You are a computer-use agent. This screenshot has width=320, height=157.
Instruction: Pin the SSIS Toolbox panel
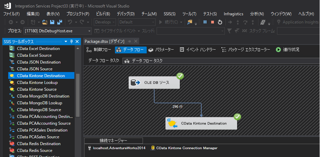(71, 41)
